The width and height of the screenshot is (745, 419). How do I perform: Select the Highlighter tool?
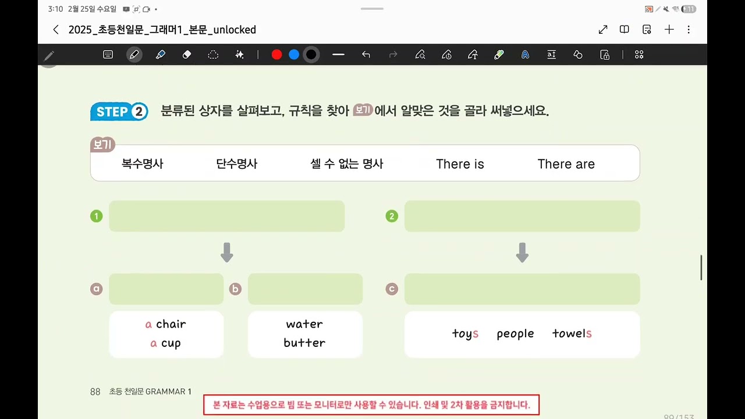point(161,55)
